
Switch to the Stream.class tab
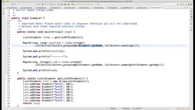point(141,8)
